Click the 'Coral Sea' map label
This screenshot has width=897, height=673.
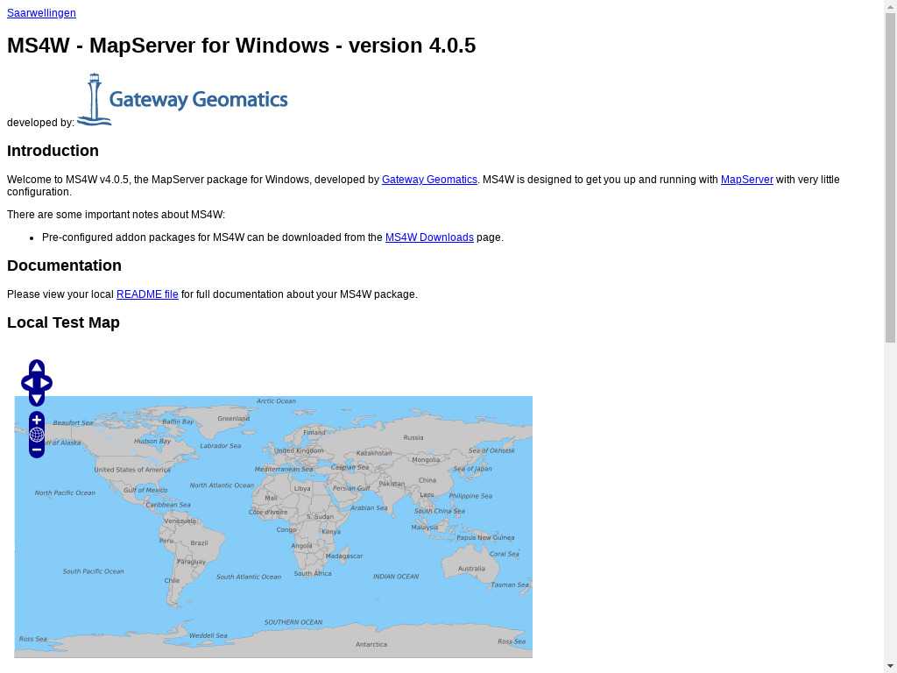coord(504,554)
